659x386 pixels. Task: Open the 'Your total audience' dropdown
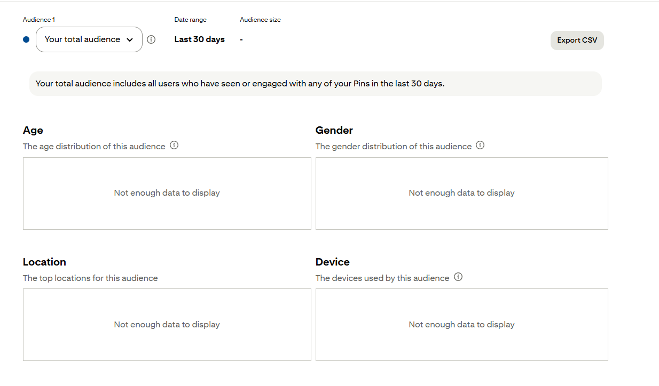[89, 39]
